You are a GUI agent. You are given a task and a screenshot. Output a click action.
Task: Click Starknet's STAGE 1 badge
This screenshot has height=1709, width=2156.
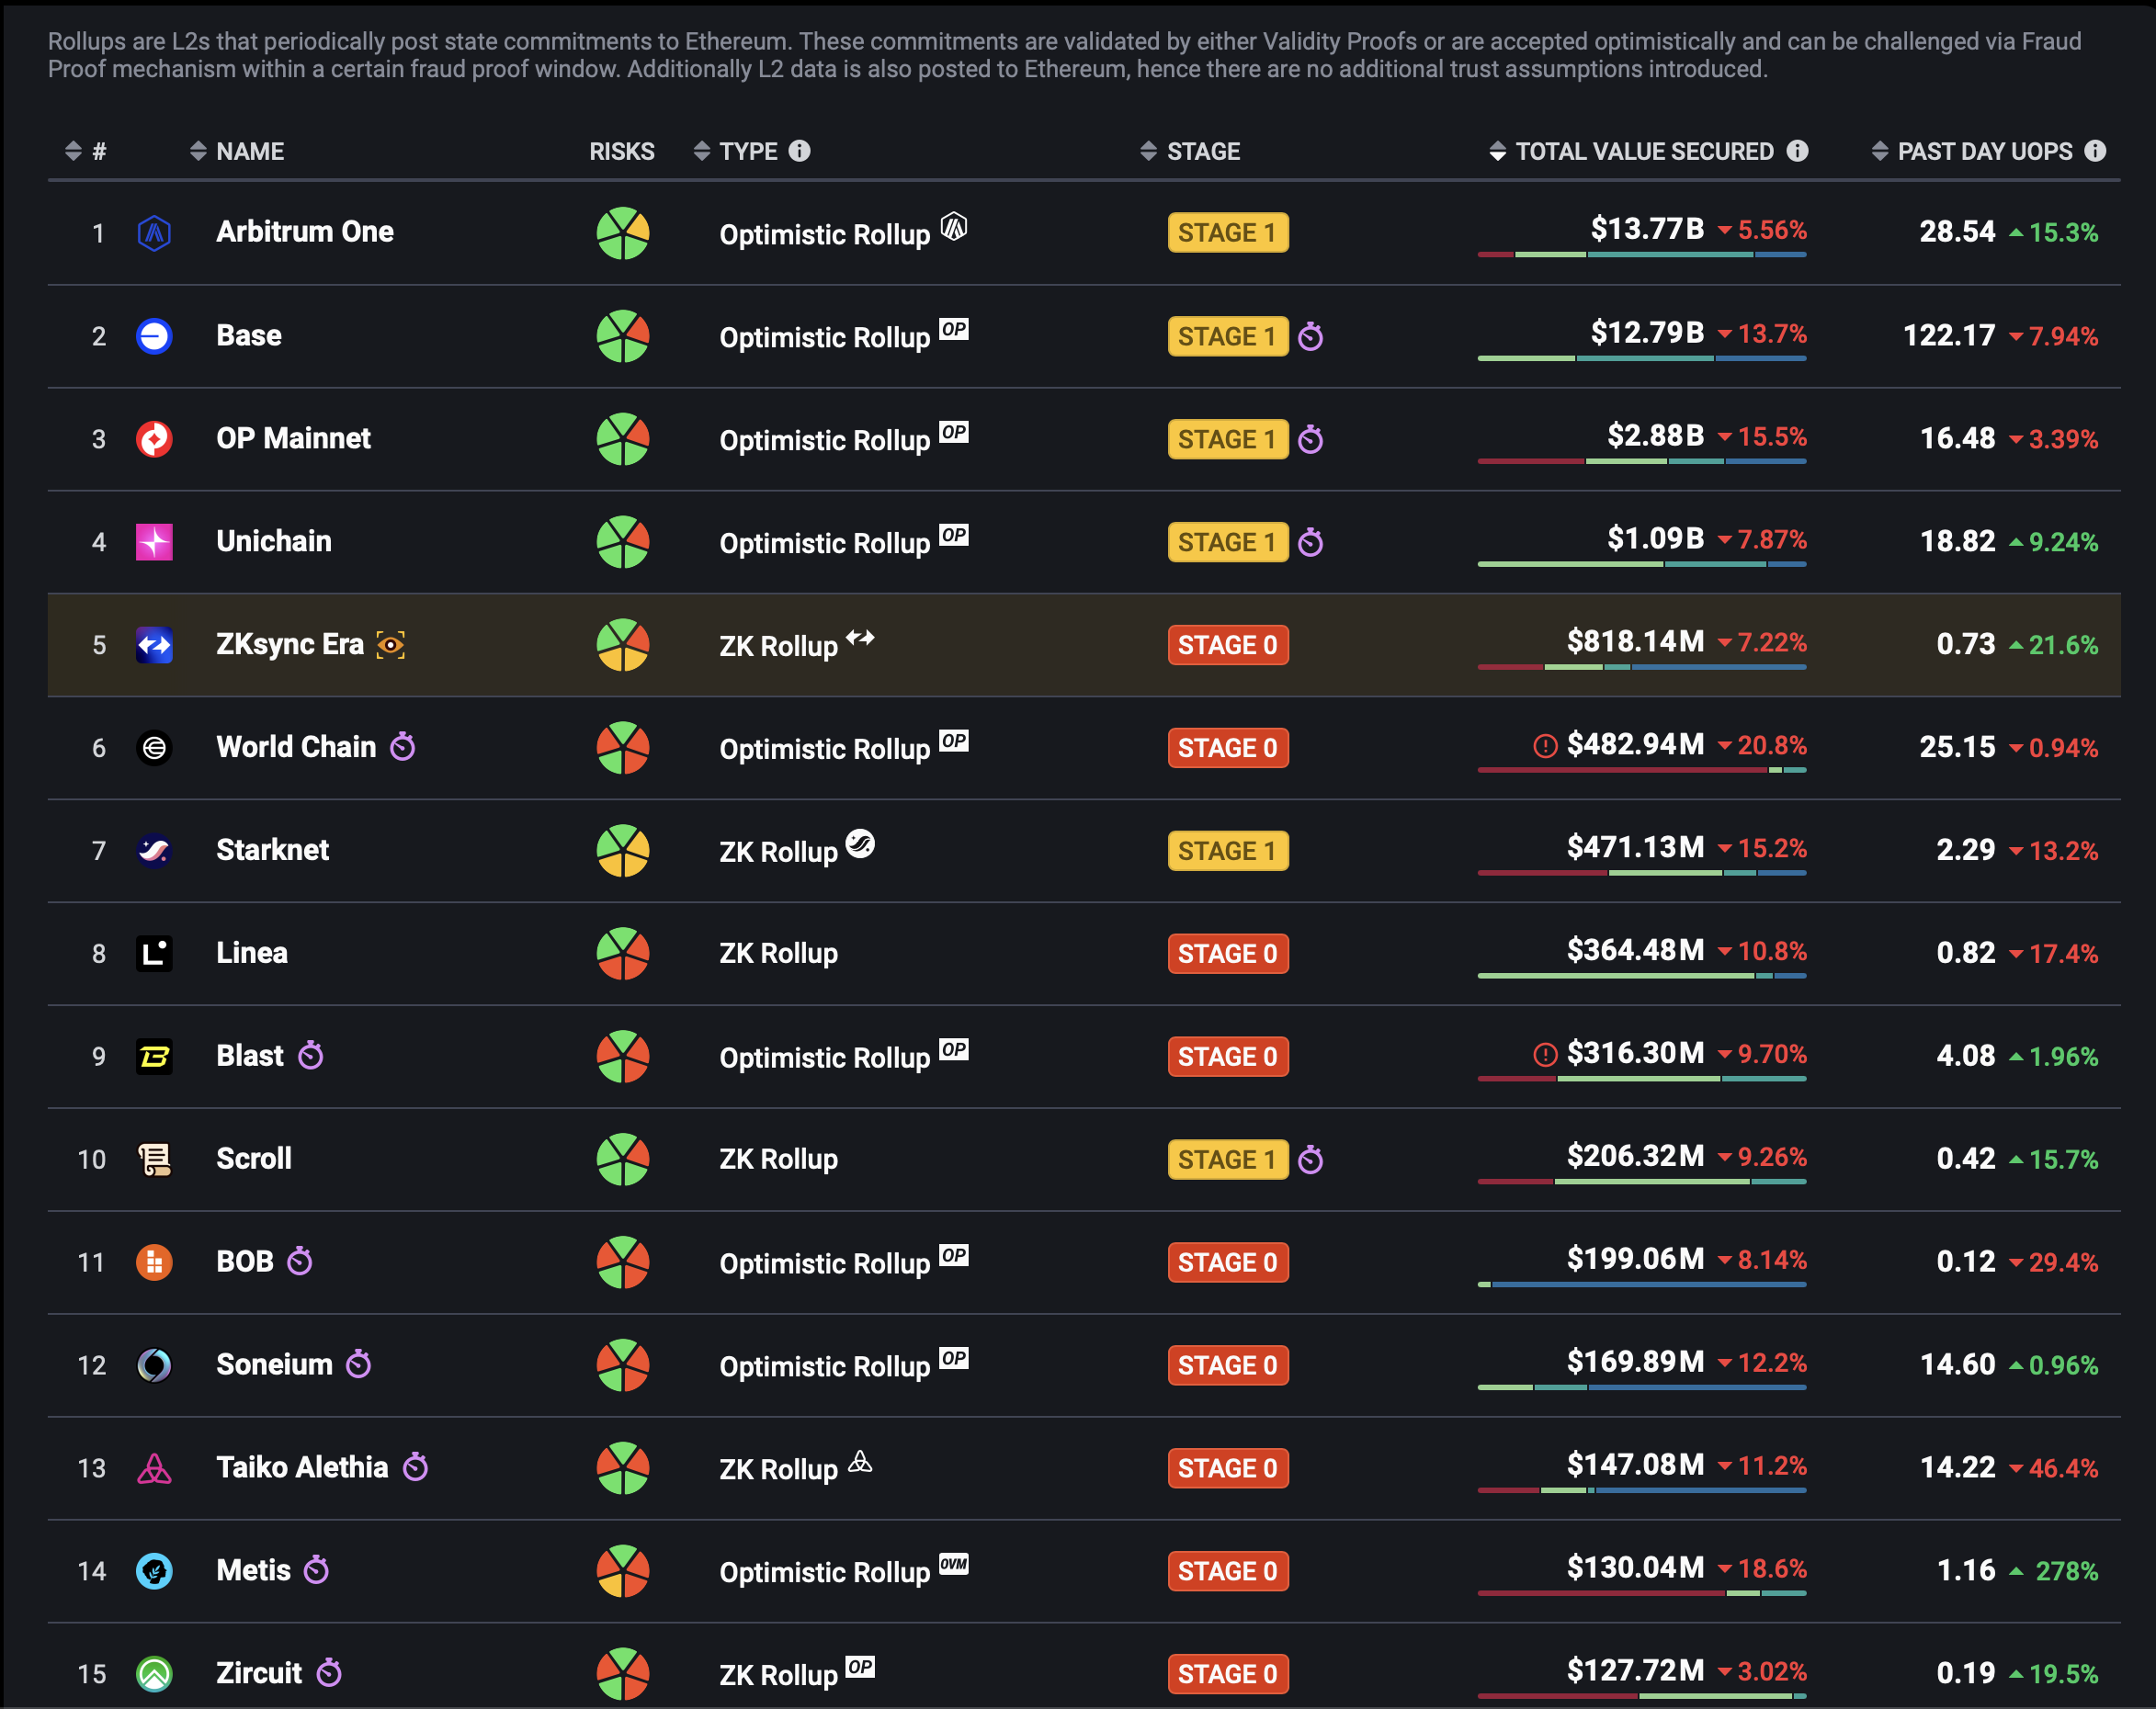click(1228, 851)
